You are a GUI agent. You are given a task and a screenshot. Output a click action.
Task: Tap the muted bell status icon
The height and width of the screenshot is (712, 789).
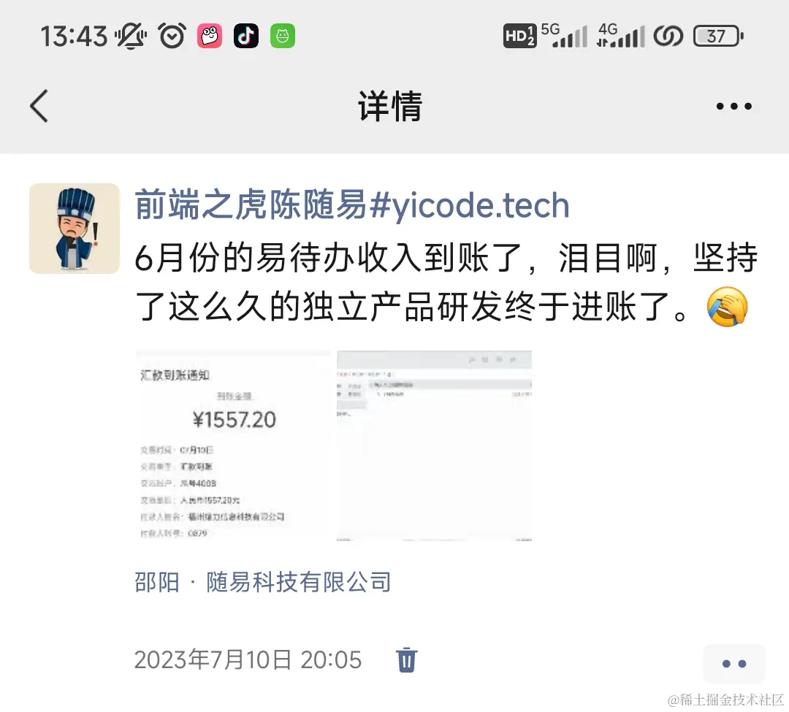[131, 36]
